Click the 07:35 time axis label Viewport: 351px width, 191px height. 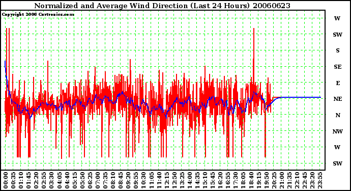[105, 180]
